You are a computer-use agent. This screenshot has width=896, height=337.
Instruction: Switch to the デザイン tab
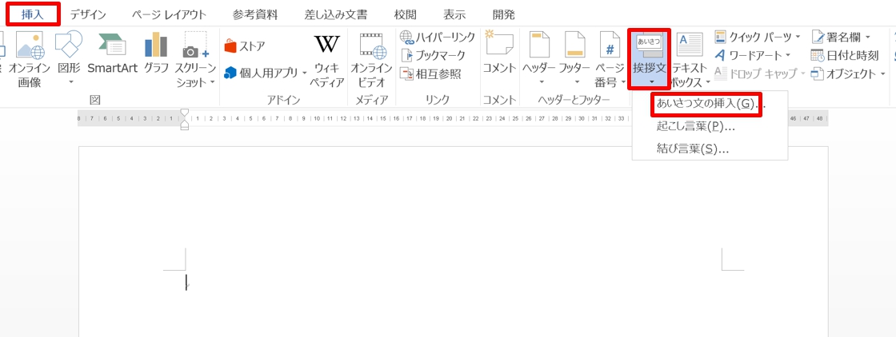click(88, 14)
